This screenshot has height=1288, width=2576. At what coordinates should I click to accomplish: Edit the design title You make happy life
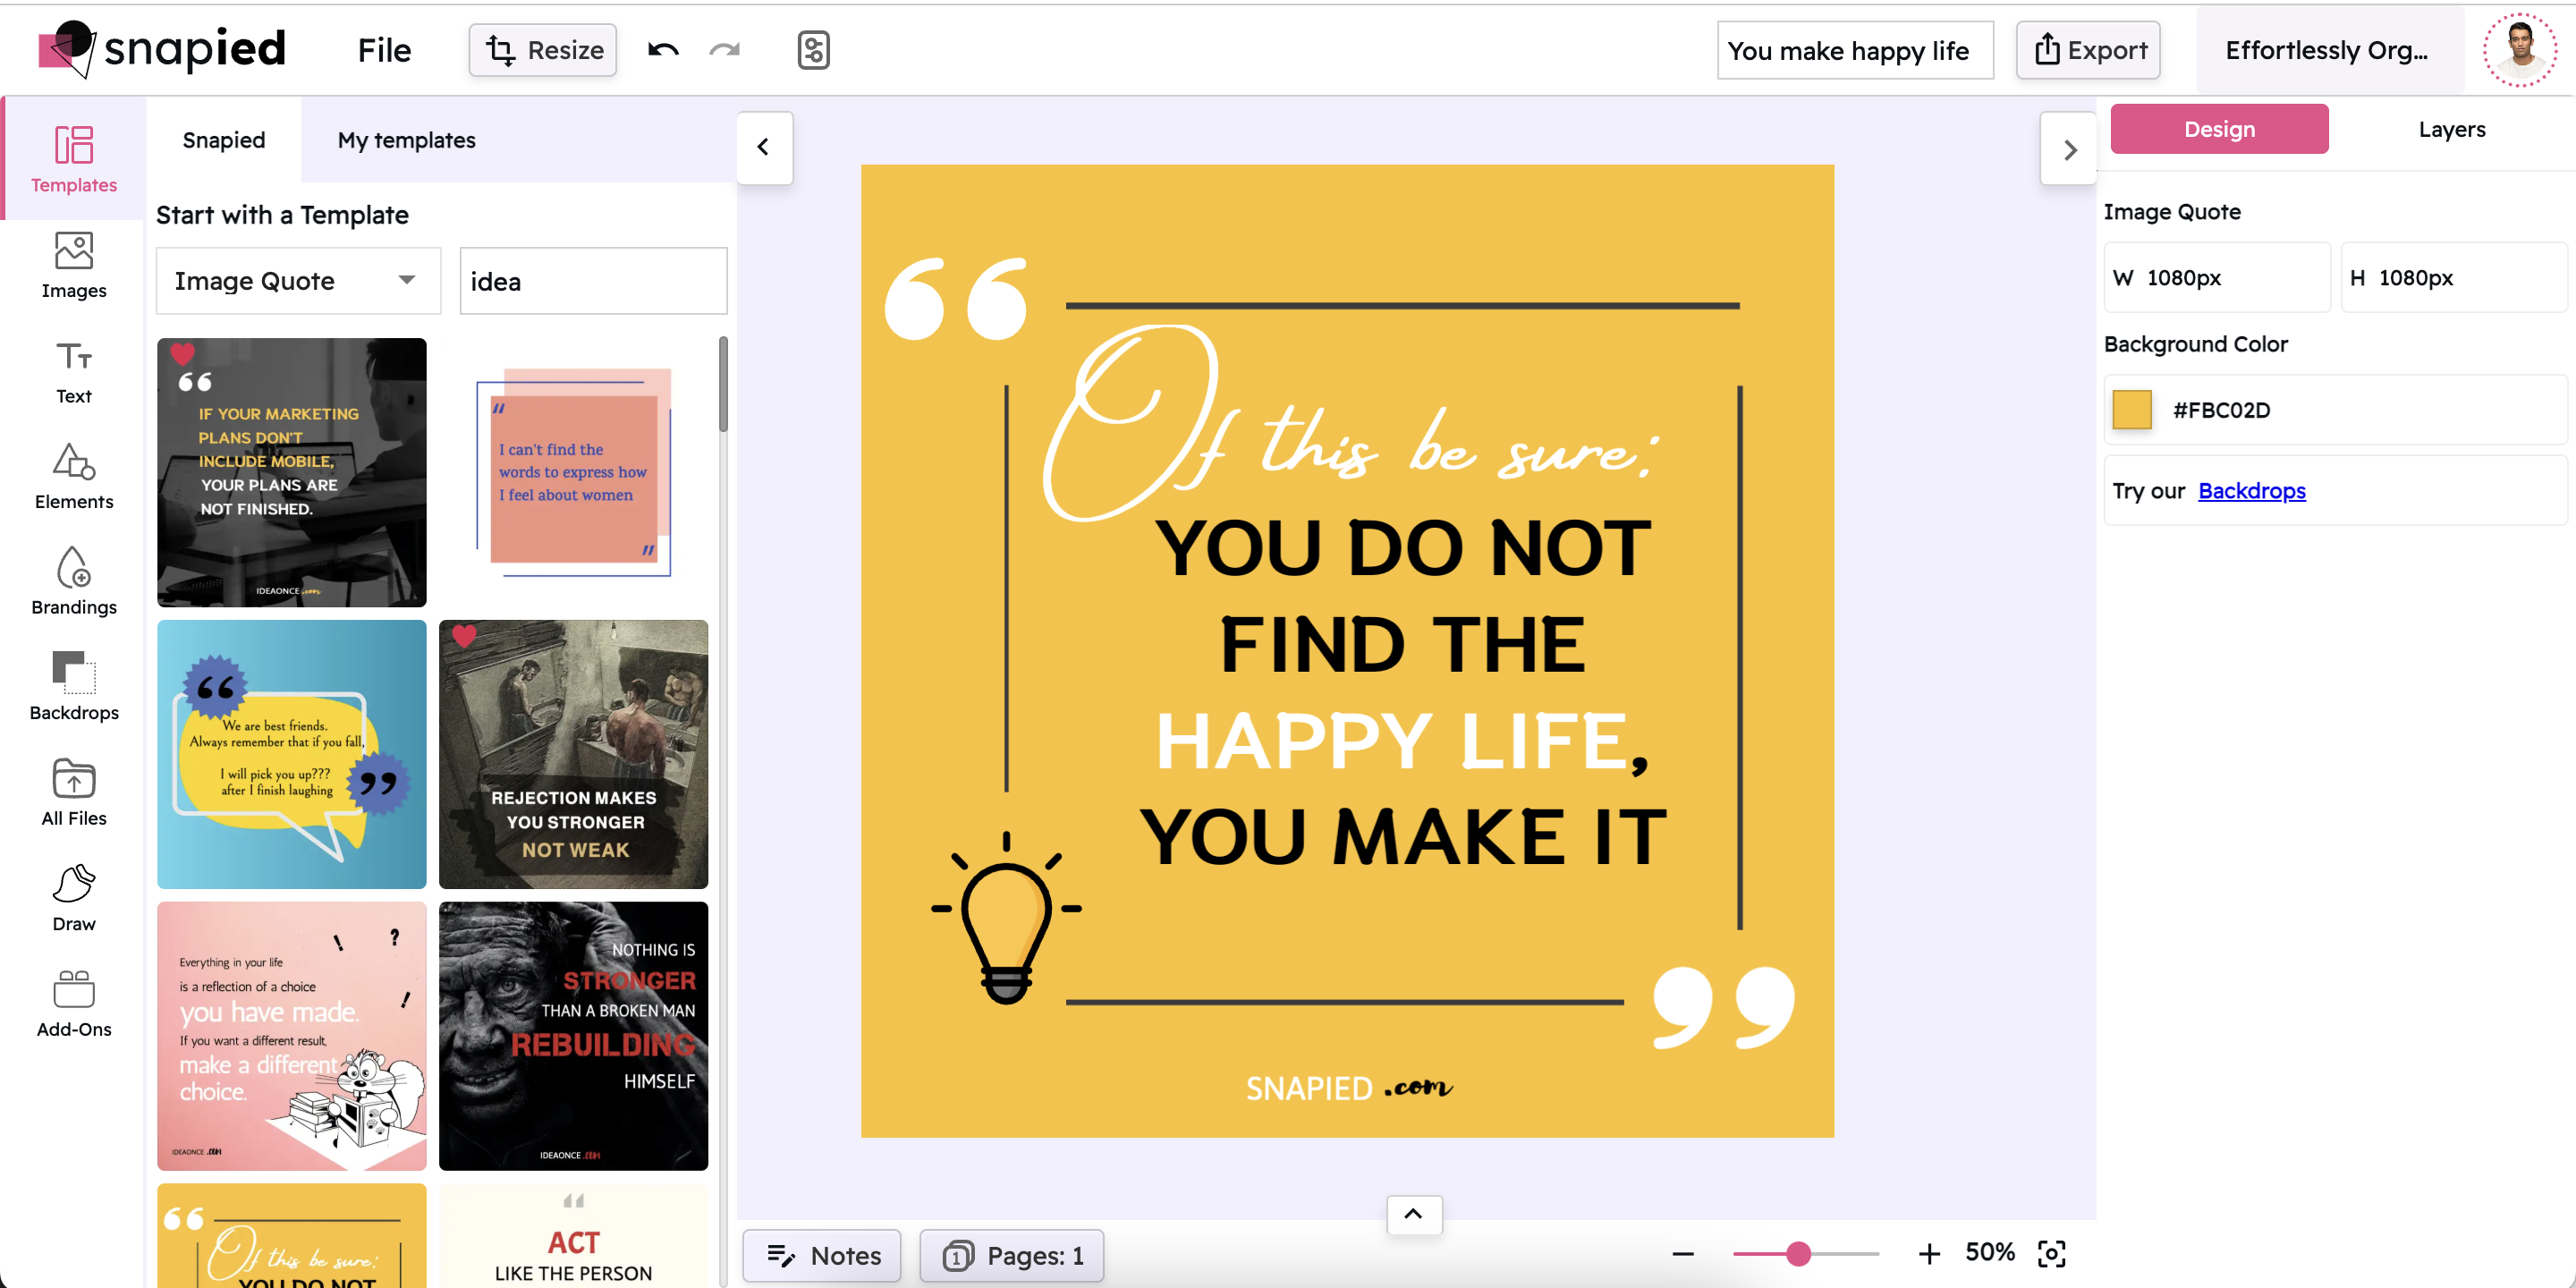pos(1855,50)
